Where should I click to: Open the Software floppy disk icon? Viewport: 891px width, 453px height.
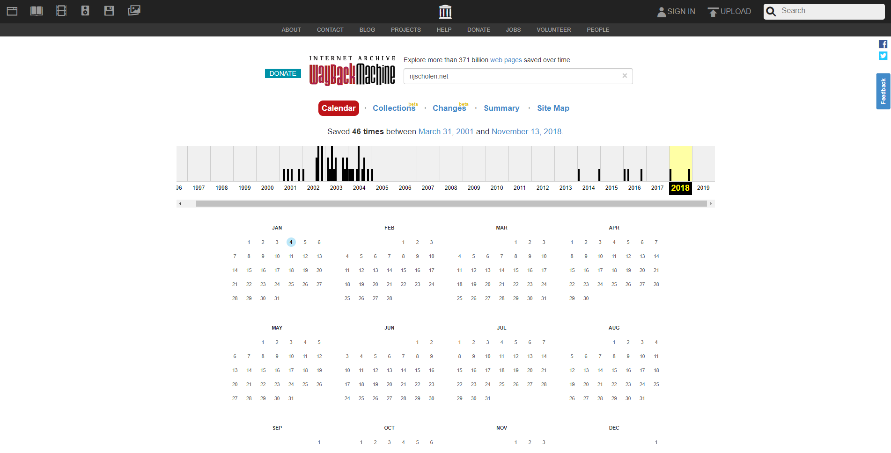tap(109, 11)
